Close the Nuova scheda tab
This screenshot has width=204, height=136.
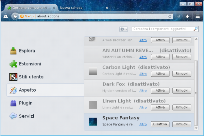107,8
